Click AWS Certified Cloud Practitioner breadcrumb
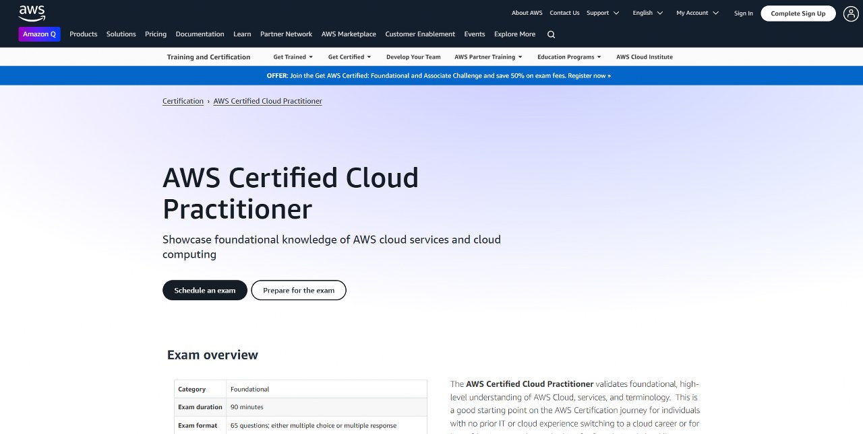 (x=268, y=101)
